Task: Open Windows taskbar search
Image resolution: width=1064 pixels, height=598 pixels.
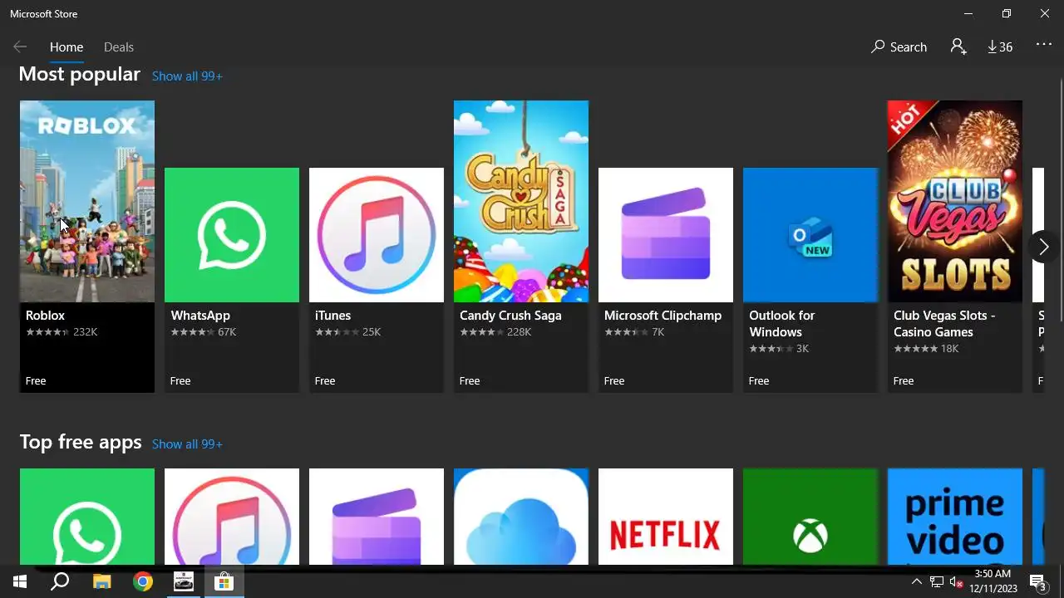Action: pos(60,581)
